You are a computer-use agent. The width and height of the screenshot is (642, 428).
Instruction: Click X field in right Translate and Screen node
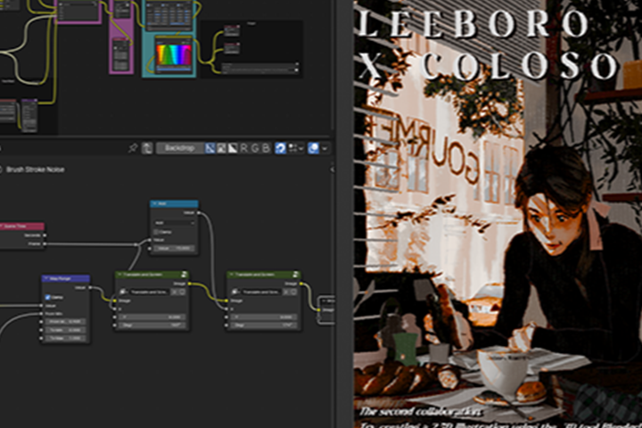[x=264, y=317]
